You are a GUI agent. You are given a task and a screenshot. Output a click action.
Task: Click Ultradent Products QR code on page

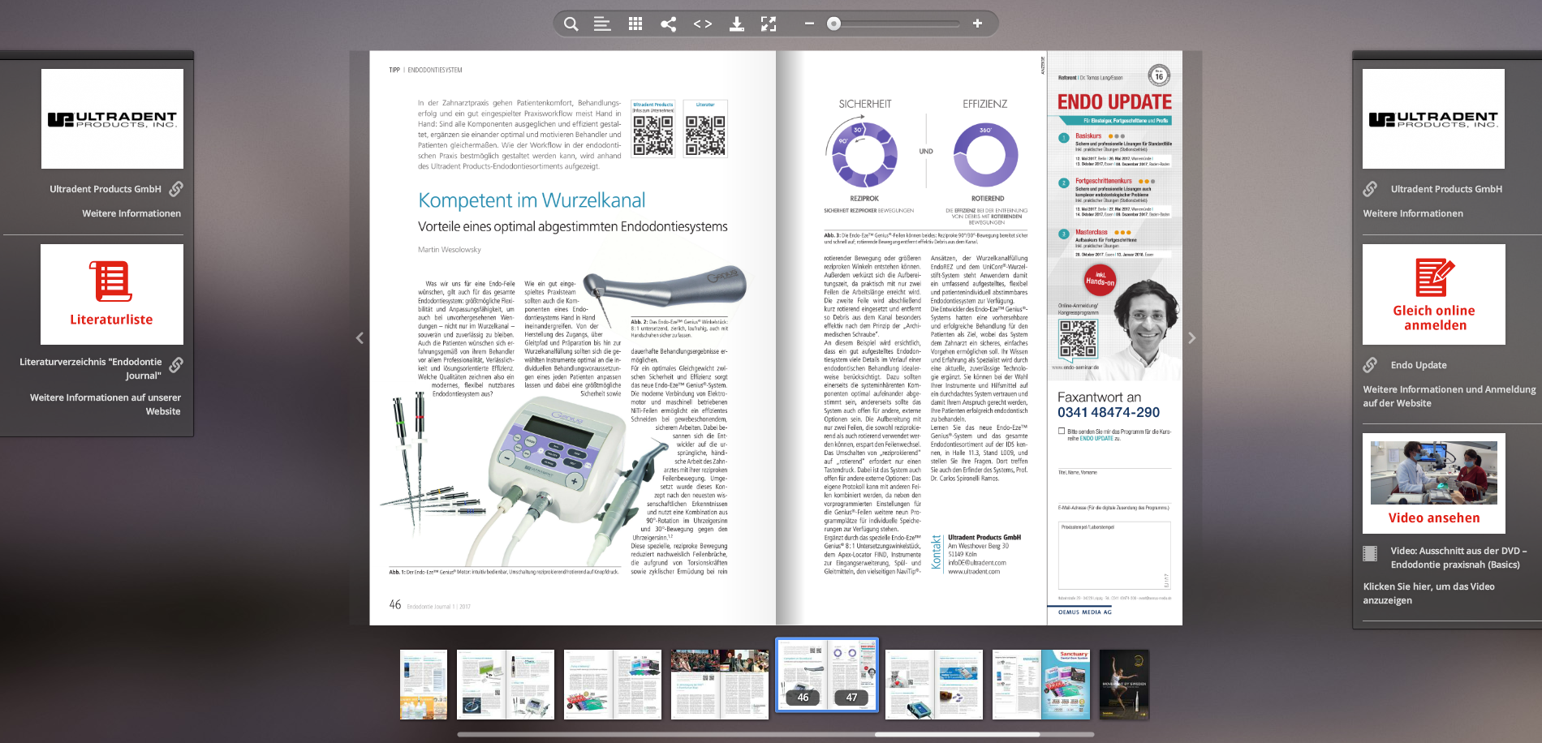pos(653,135)
